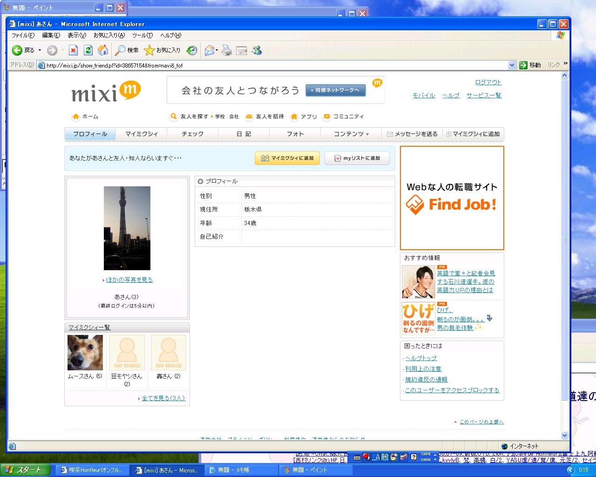Click 友人を招待 envelope link
This screenshot has width=596, height=477.
(264, 116)
